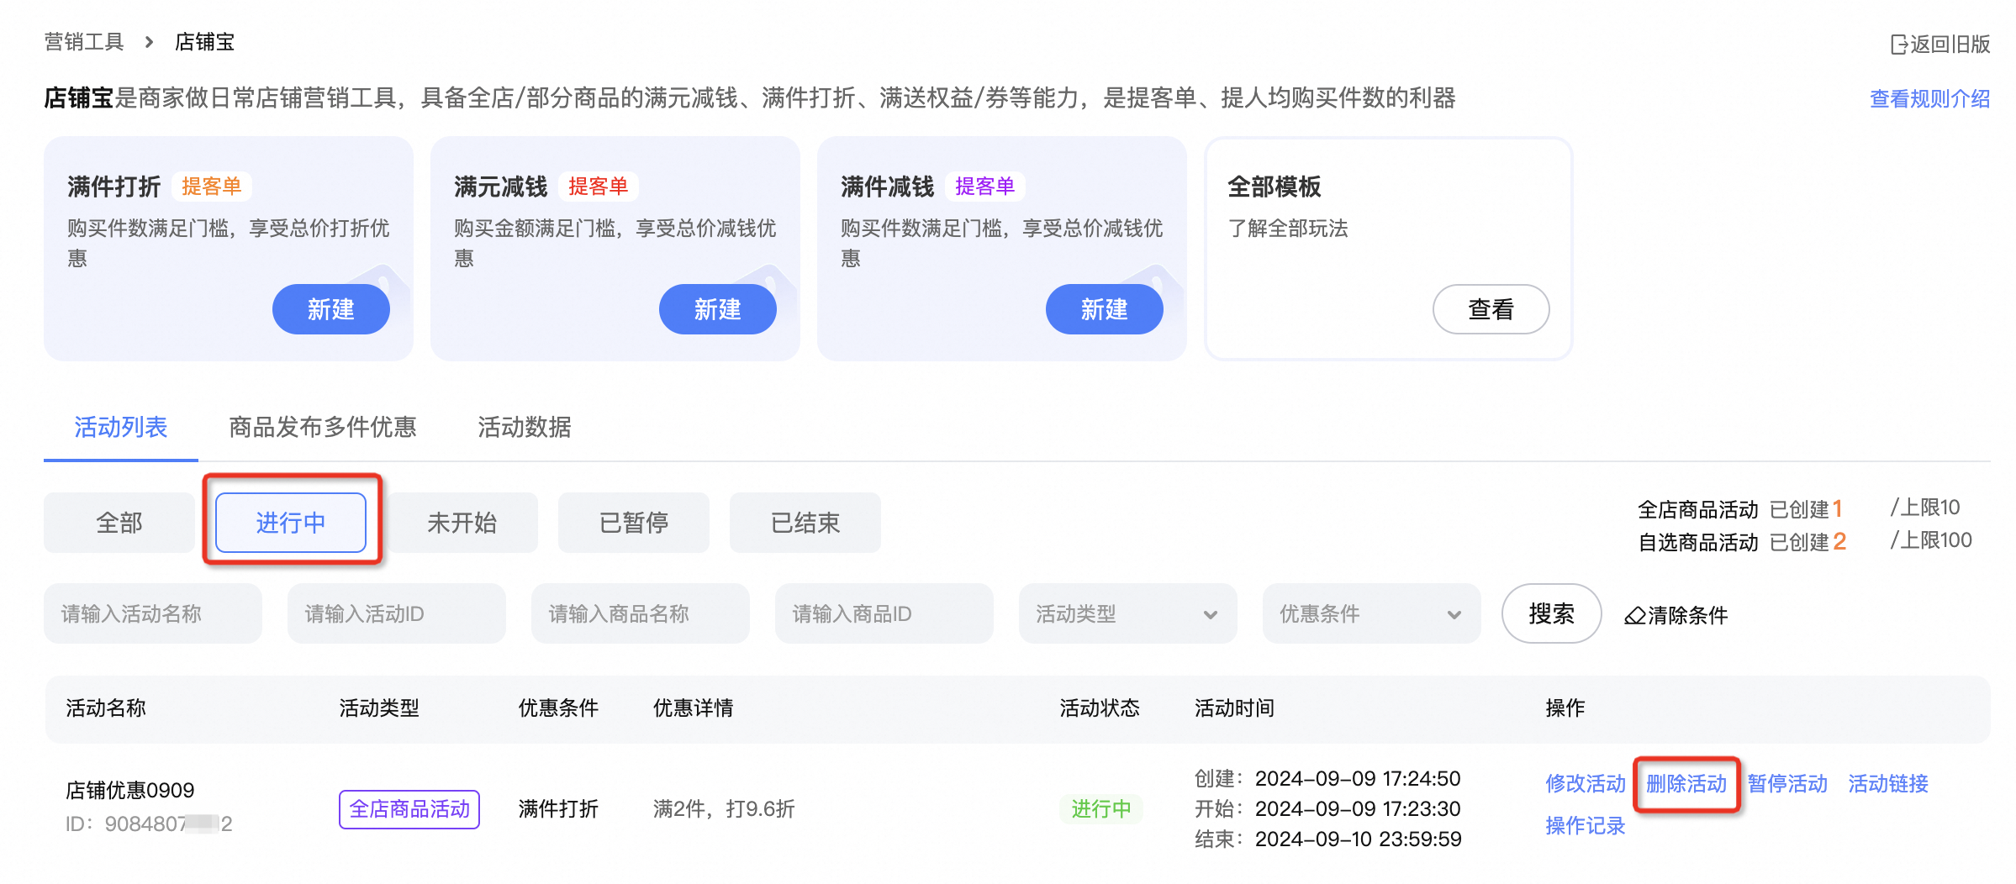Click 营销工具 breadcrumb

tap(84, 42)
